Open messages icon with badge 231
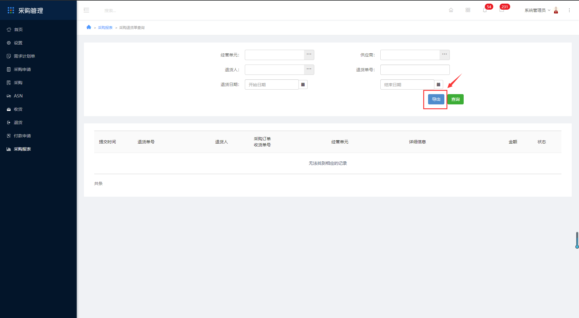This screenshot has height=318, width=579. coord(502,10)
